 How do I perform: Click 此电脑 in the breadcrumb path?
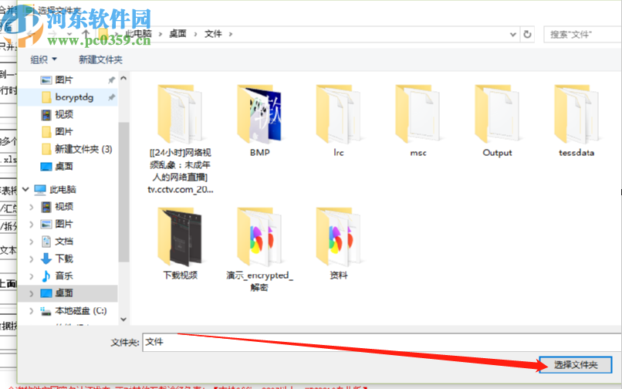coord(138,34)
